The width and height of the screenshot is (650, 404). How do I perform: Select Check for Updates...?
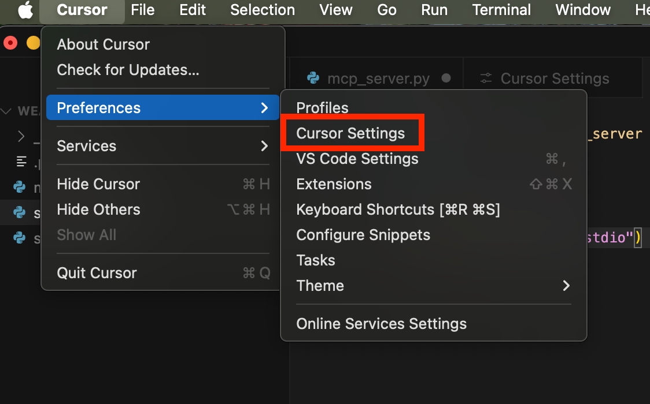pyautogui.click(x=162, y=70)
